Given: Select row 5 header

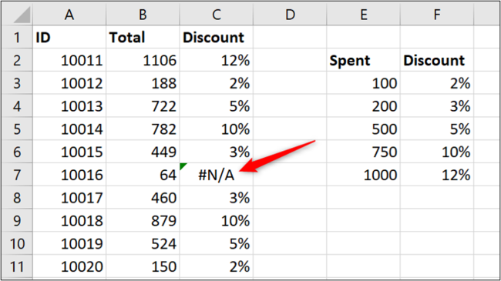Looking at the screenshot, I should pos(17,129).
